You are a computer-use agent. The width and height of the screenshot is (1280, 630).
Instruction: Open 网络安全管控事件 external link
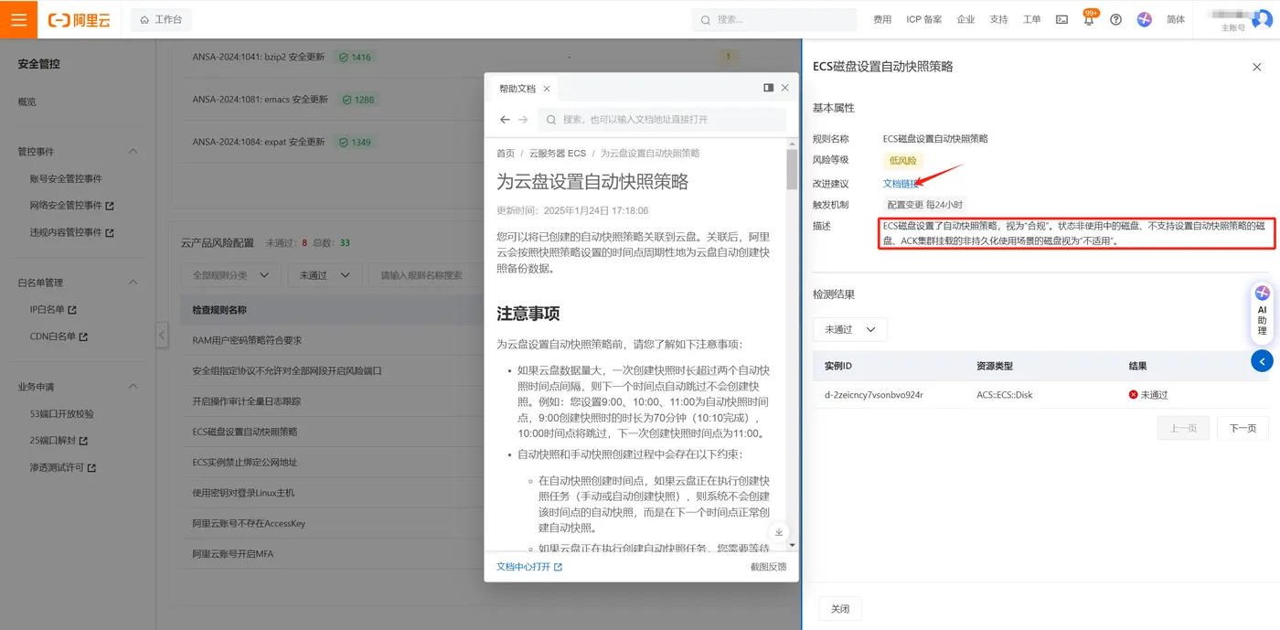click(x=71, y=206)
